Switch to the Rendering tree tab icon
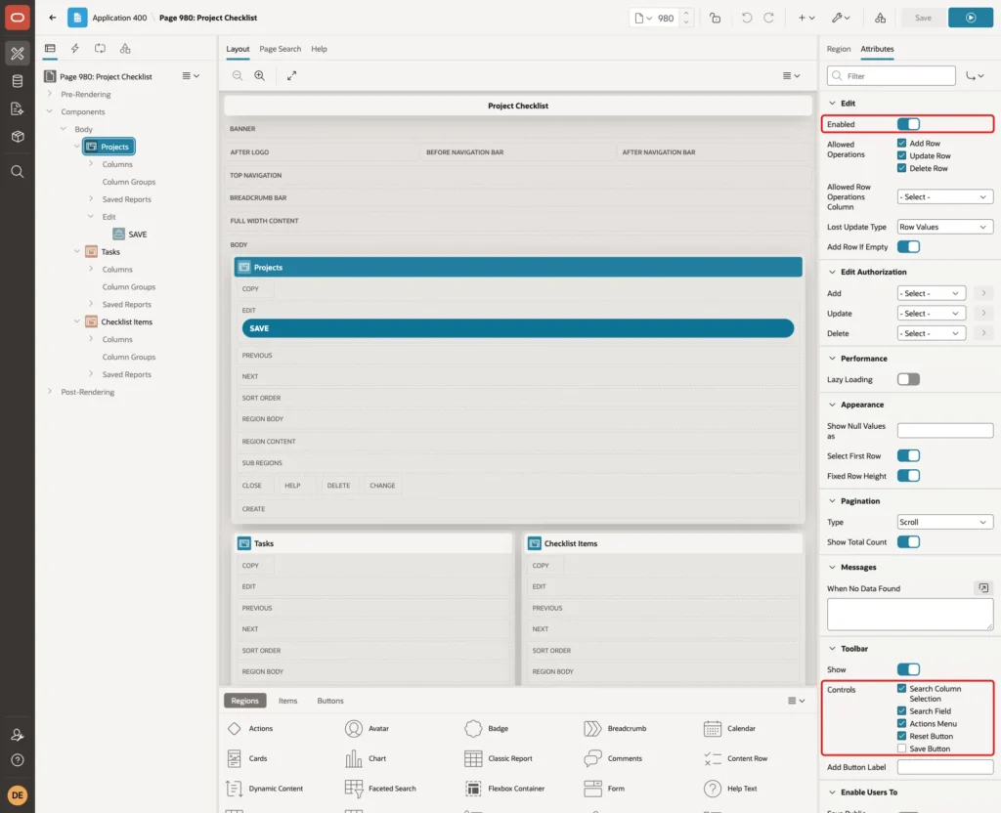Image resolution: width=1001 pixels, height=813 pixels. [51, 49]
